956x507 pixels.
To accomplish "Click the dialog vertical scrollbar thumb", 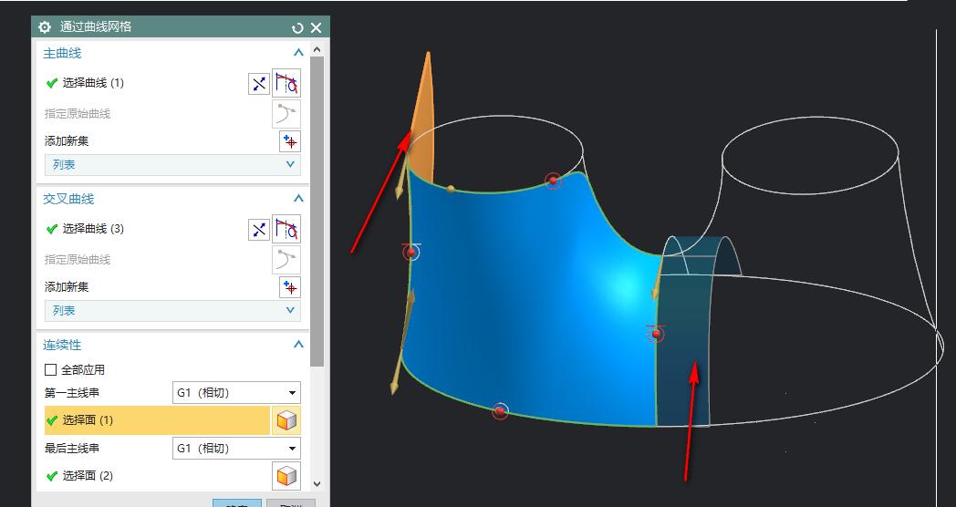I will [x=317, y=212].
